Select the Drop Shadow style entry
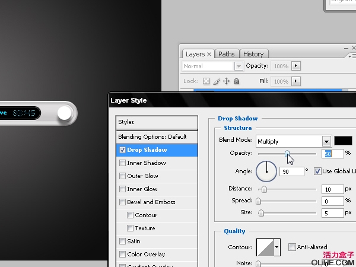Screen dimensions: 356x267 [x=157, y=150]
